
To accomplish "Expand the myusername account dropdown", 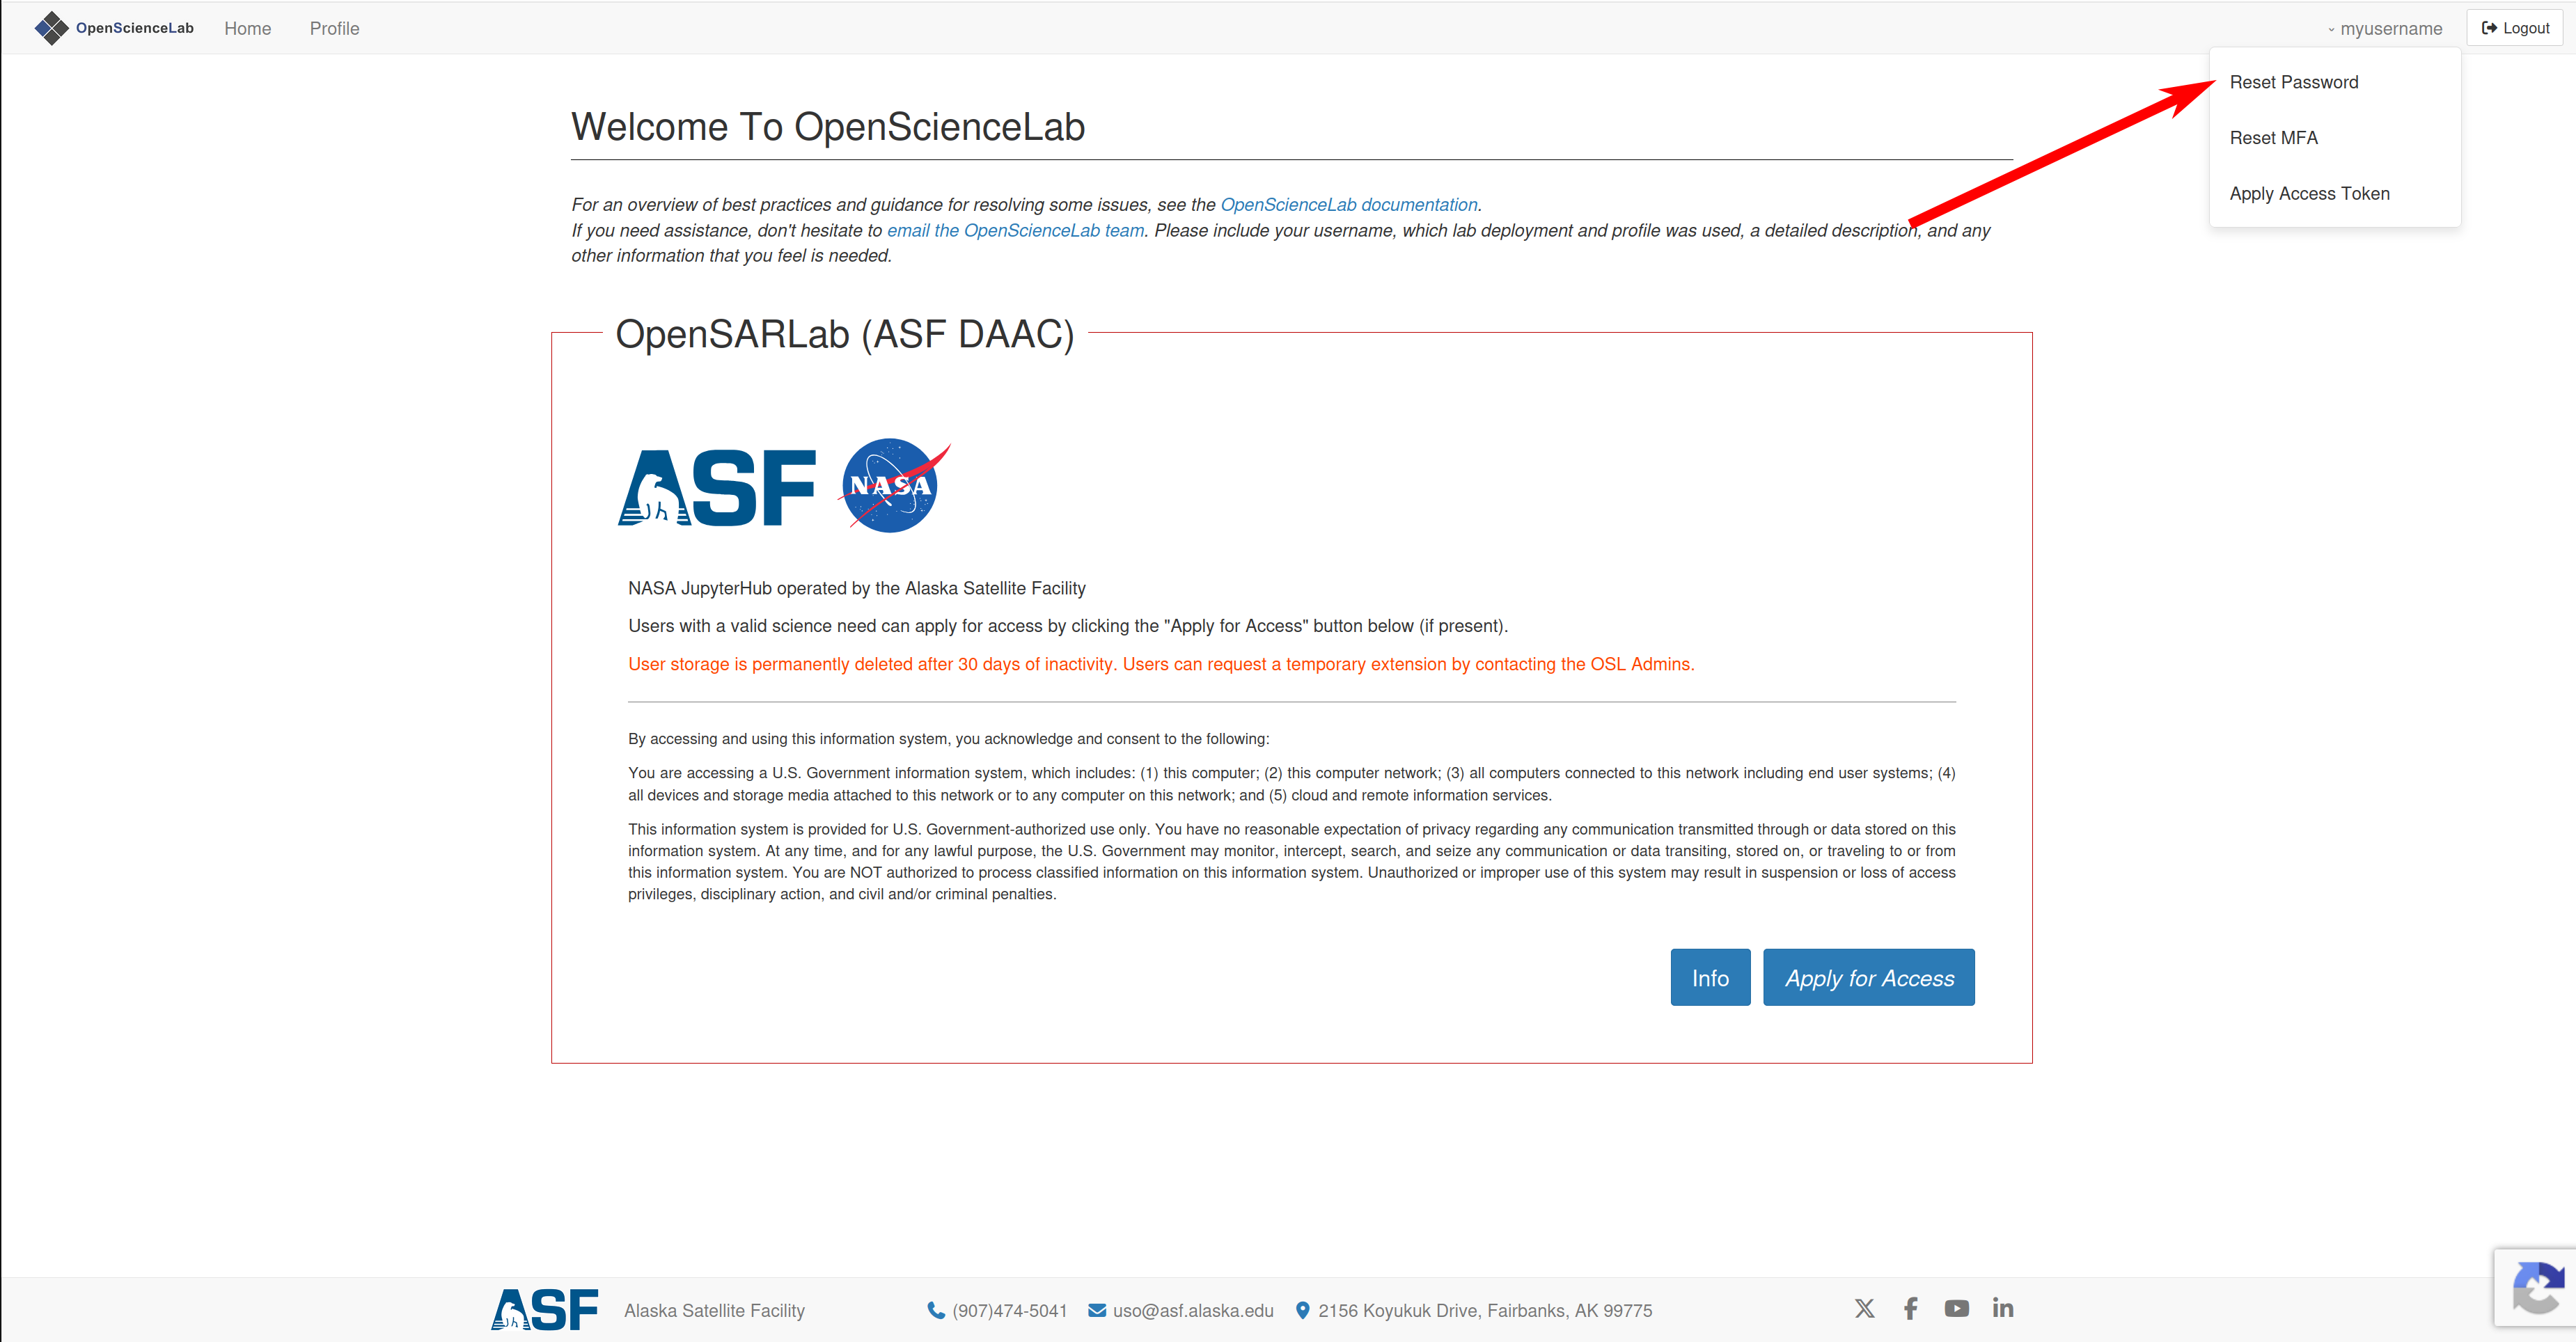I will (2384, 28).
